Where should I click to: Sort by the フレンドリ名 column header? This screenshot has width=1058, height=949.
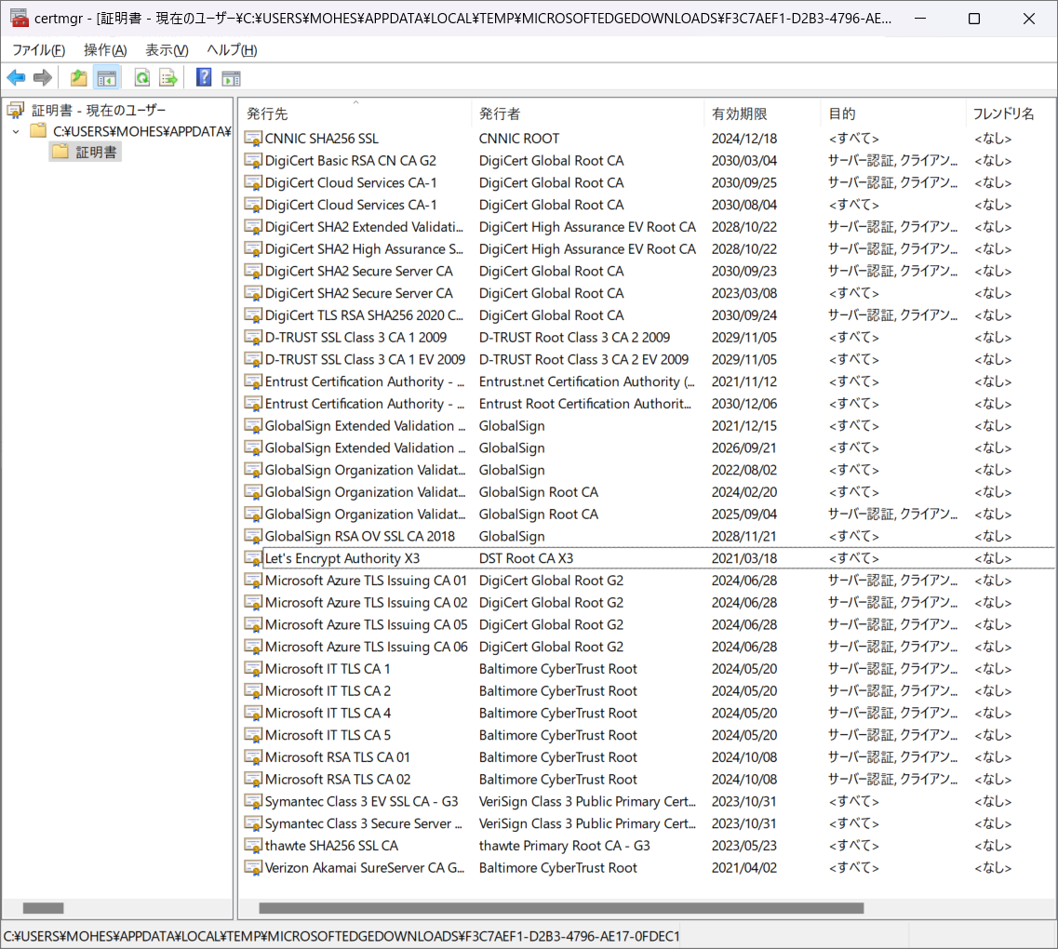(1011, 114)
